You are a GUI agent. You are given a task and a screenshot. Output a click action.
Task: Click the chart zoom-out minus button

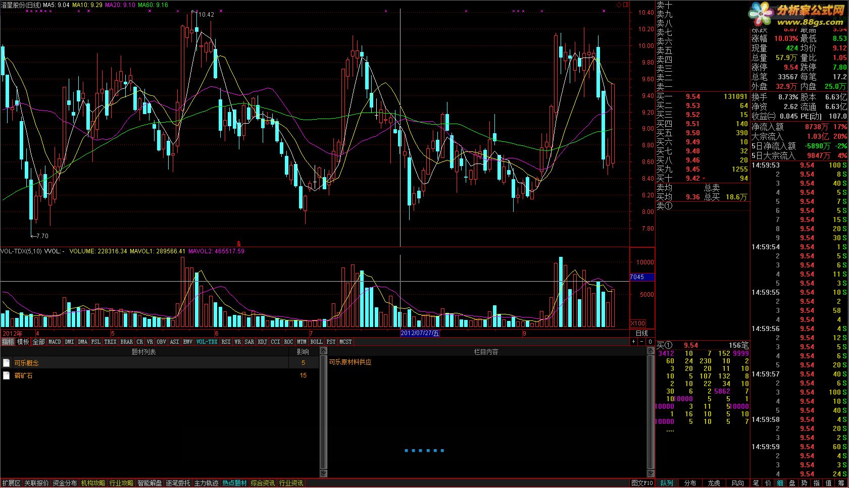click(x=642, y=342)
